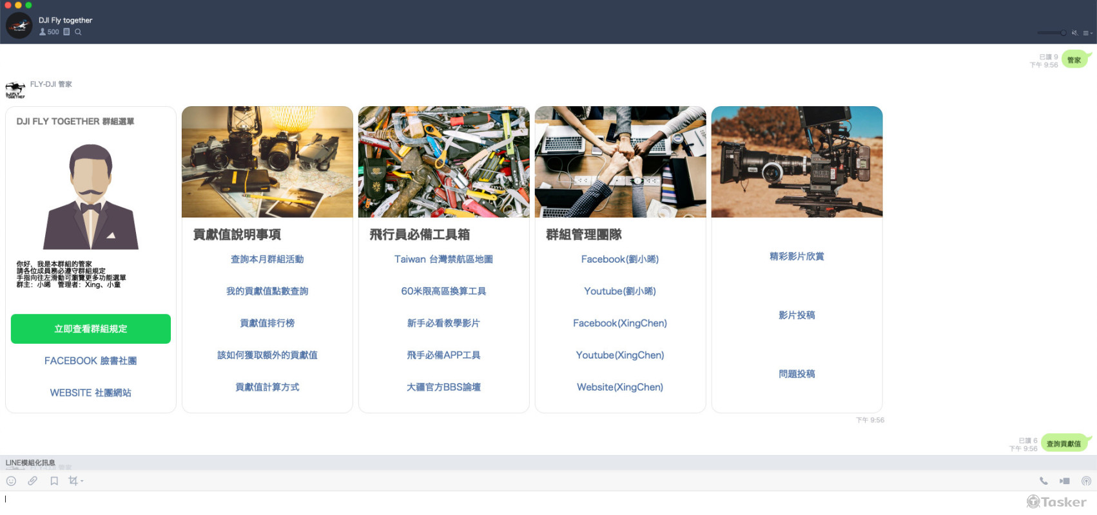This screenshot has width=1097, height=515.
Task: Open the FACEBOOK 臉書社團 link
Action: pos(91,361)
